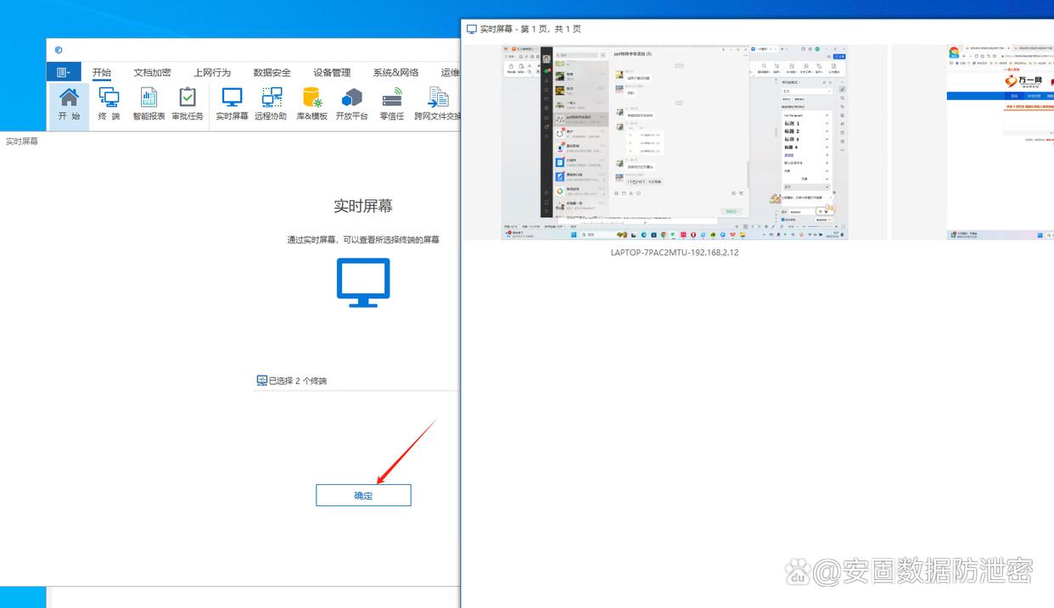This screenshot has width=1054, height=608.
Task: Click the 实时屏幕 breadcrumb label
Action: (22, 142)
